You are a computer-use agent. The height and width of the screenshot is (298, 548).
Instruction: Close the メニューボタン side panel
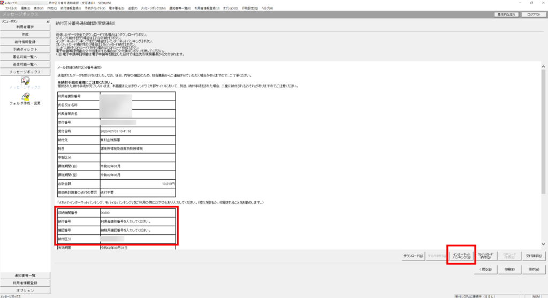48,21
